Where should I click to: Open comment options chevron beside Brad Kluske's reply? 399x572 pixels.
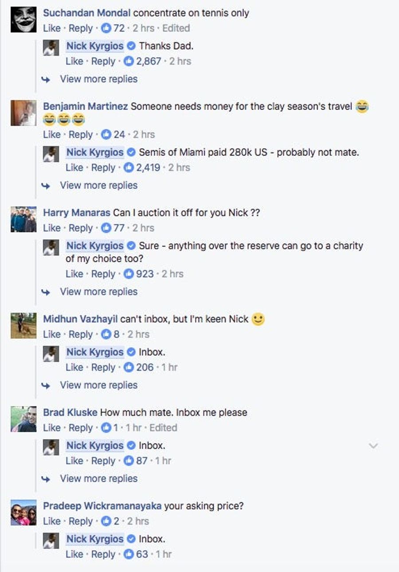pos(373,446)
